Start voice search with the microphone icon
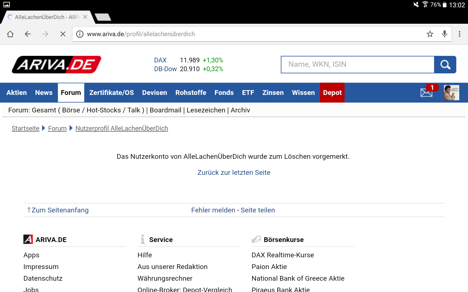This screenshot has width=468, height=292. (x=444, y=34)
